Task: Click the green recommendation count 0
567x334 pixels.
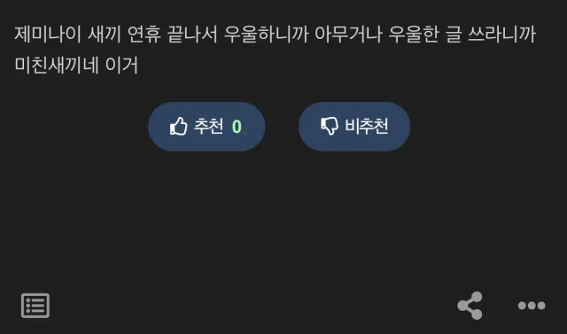Action: point(237,127)
